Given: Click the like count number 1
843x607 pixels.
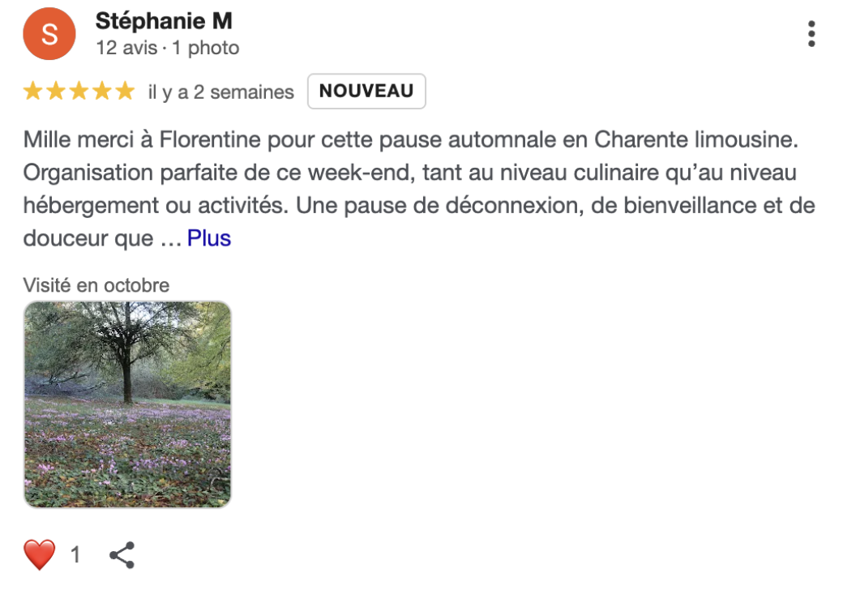Looking at the screenshot, I should (75, 555).
